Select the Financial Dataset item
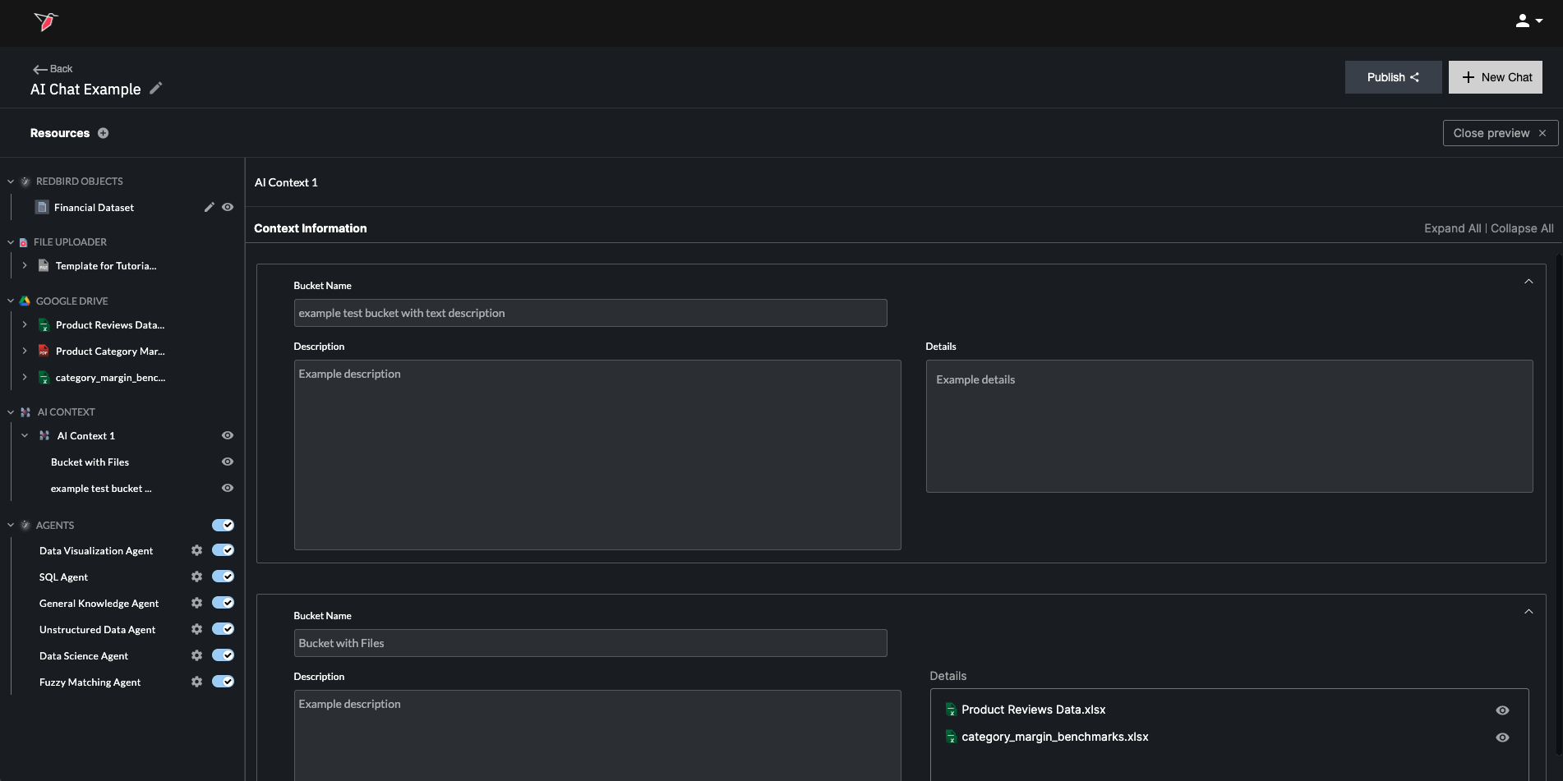This screenshot has height=781, width=1563. 94,208
